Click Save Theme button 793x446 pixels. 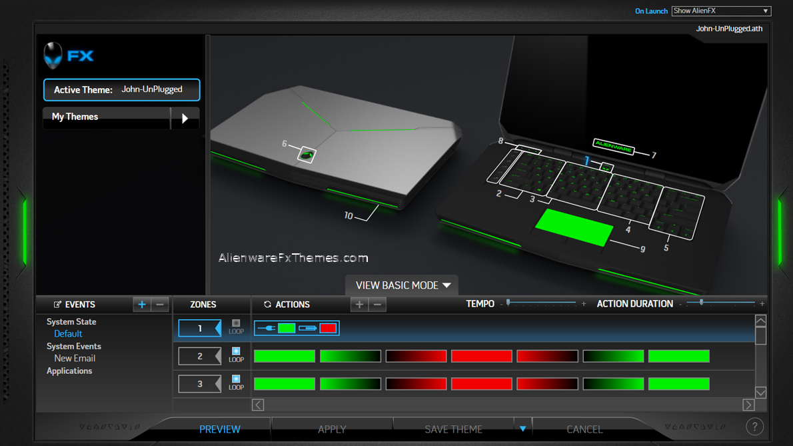point(453,429)
